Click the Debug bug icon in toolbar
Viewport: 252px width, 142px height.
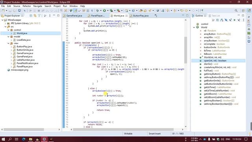pyautogui.click(x=98, y=11)
